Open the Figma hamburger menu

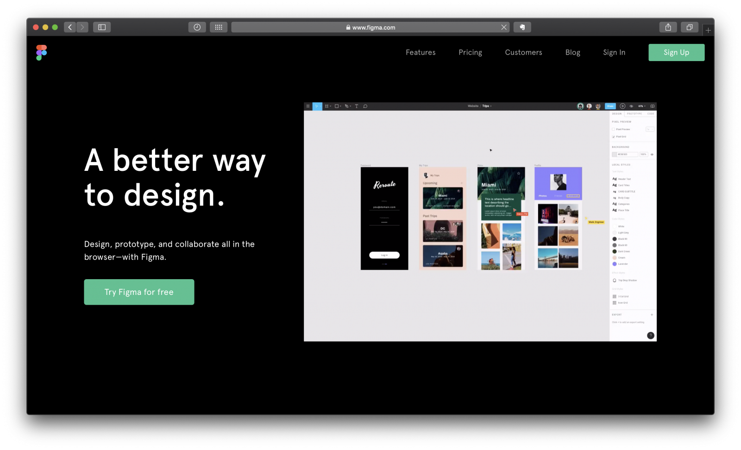coord(308,106)
